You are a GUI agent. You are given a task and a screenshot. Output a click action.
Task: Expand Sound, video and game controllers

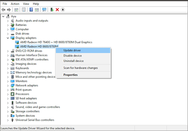coord(8,107)
